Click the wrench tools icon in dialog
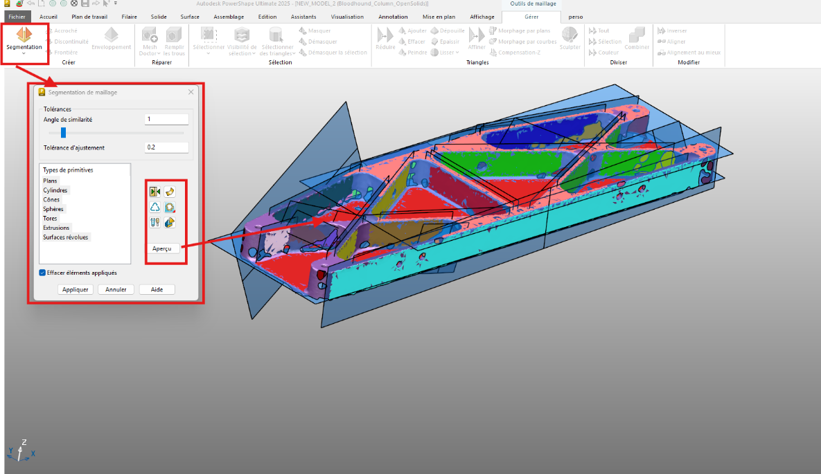The image size is (821, 474). click(155, 222)
